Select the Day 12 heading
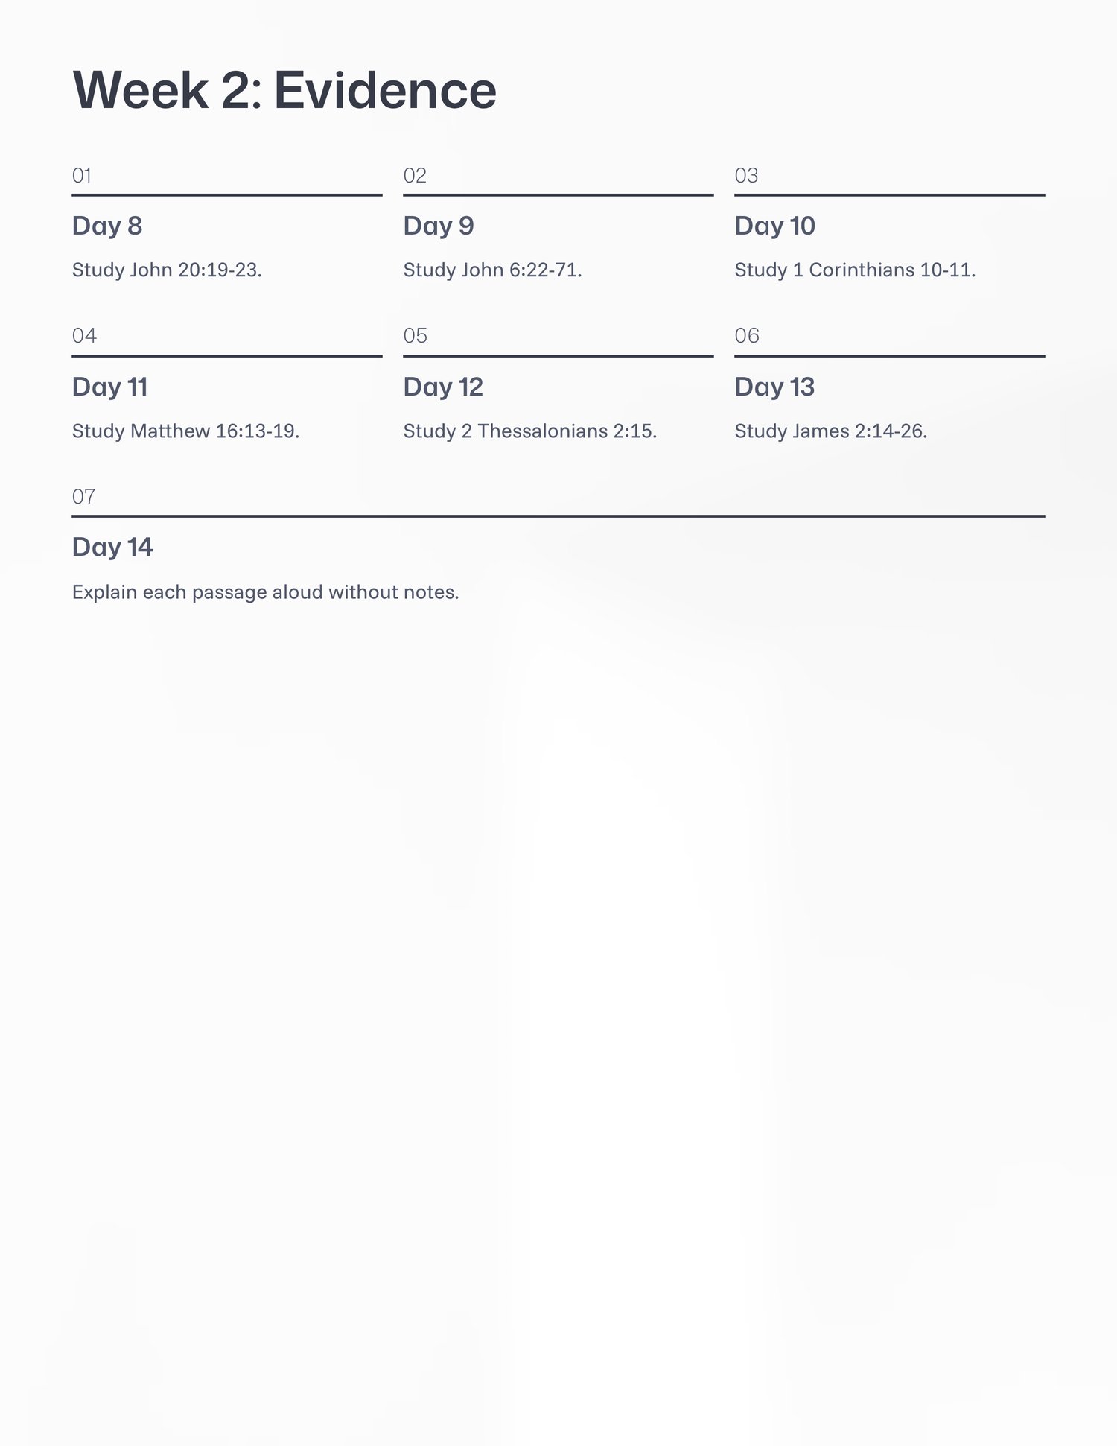 tap(443, 387)
